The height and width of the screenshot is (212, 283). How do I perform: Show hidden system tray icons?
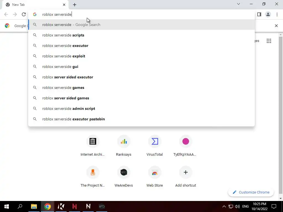[x=224, y=206]
